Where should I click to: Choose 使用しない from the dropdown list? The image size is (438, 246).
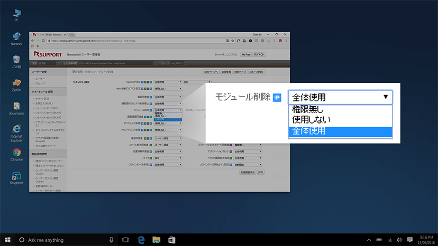click(x=340, y=120)
